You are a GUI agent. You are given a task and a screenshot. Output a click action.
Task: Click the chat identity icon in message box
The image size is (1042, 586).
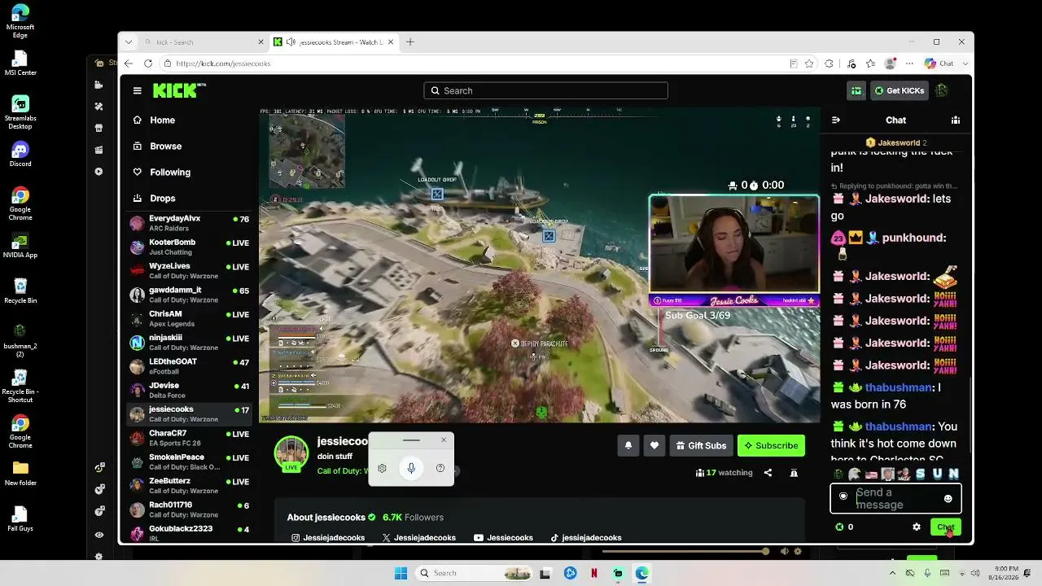point(843,496)
